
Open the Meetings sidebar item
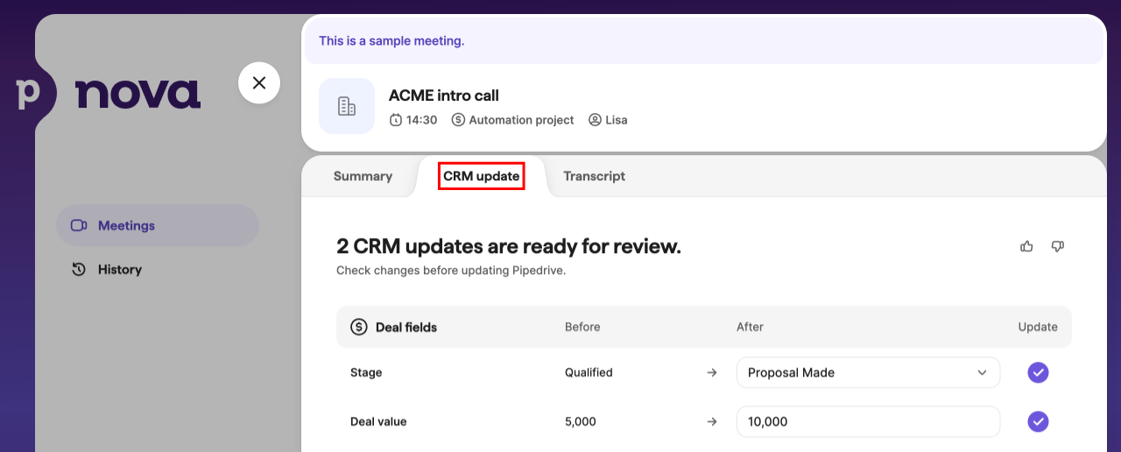158,225
